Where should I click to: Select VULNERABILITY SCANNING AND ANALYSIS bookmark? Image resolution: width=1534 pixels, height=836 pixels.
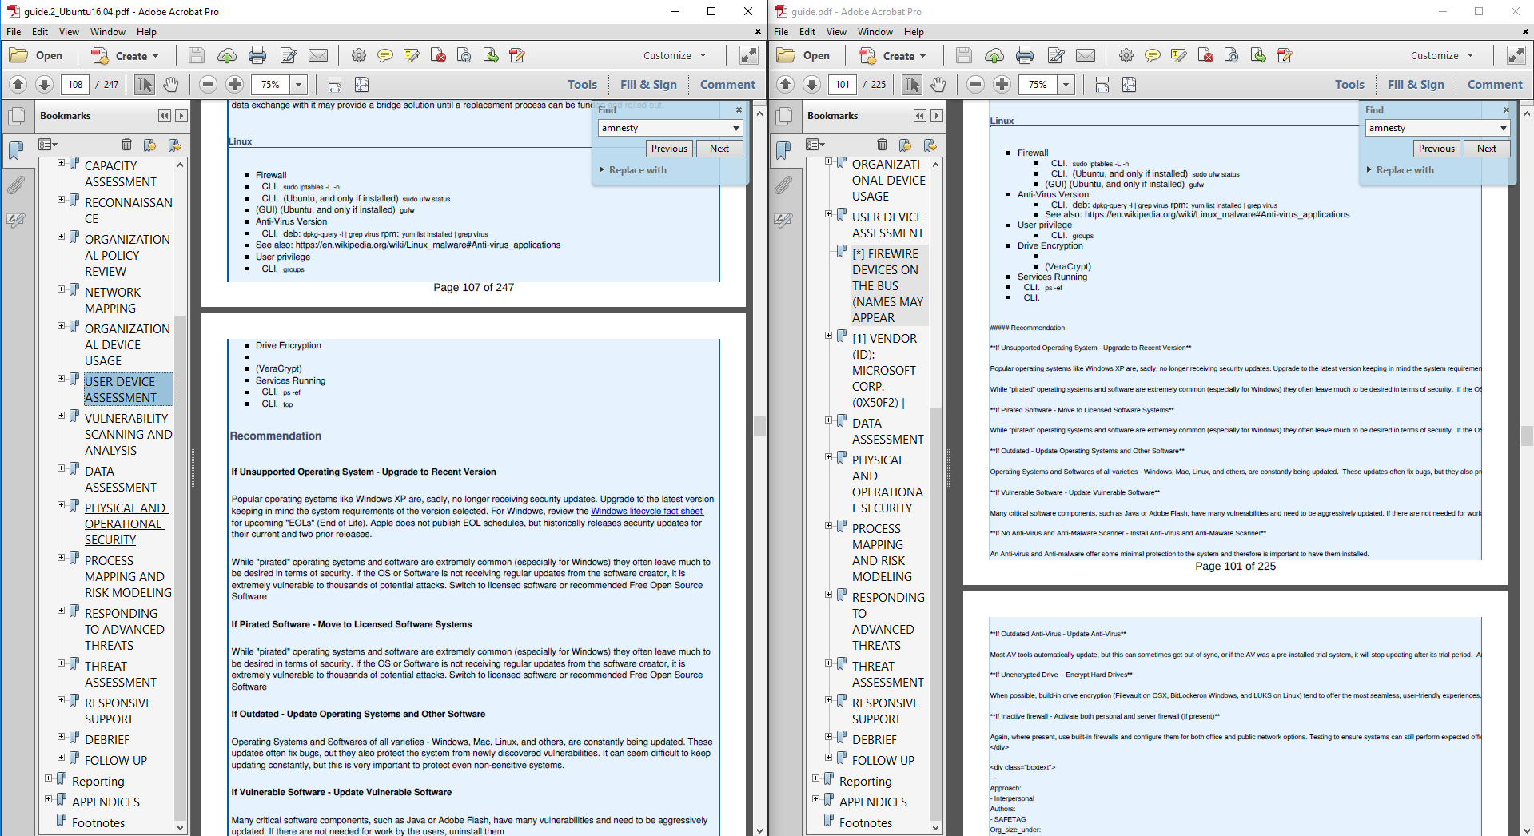tap(128, 434)
